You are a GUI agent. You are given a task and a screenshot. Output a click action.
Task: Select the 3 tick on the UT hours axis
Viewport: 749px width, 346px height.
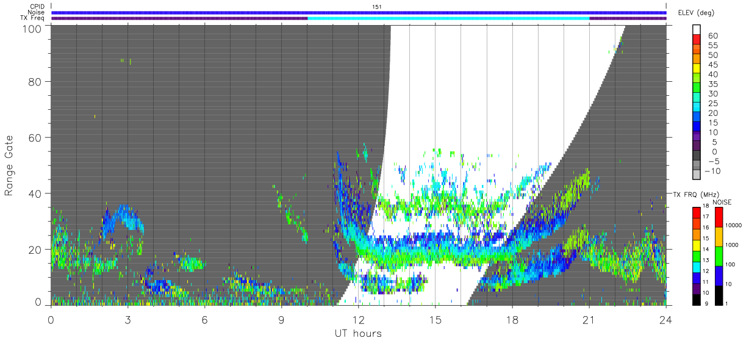pyautogui.click(x=127, y=319)
